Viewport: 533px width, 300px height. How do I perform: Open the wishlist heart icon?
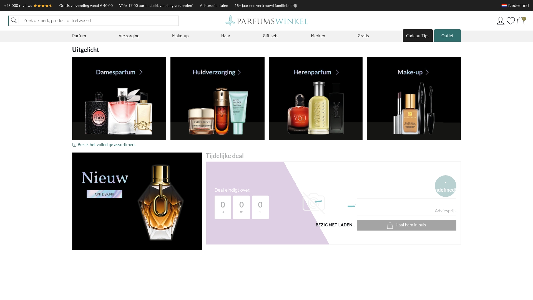coord(511,21)
